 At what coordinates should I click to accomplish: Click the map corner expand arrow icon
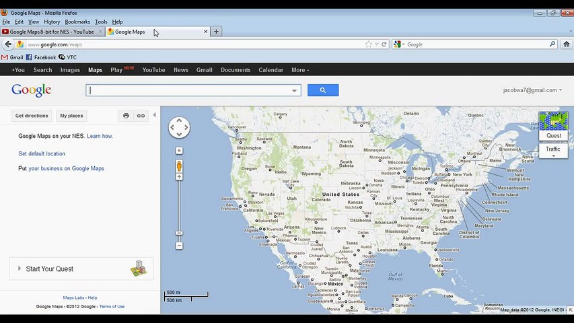click(x=571, y=310)
